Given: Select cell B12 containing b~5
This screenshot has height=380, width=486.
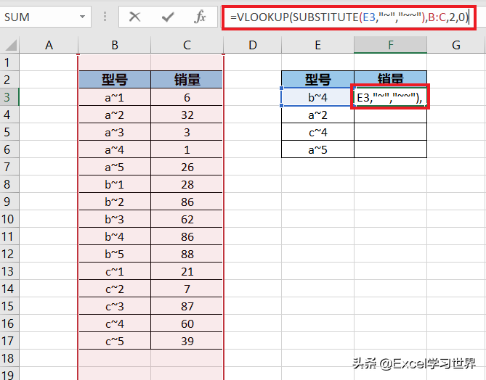Looking at the screenshot, I should pos(115,254).
